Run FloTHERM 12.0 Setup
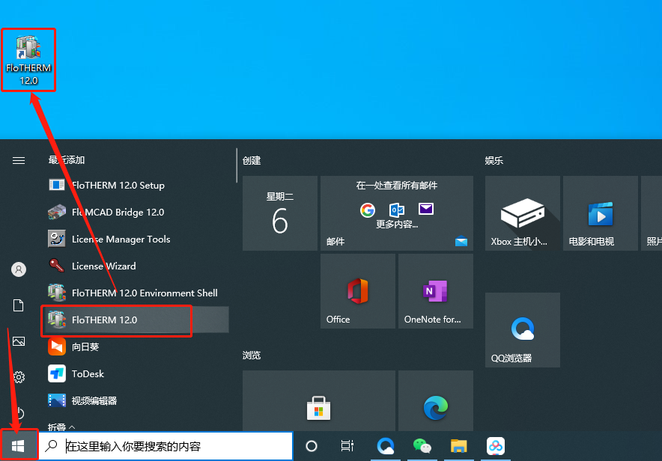Screen dimensions: 662x461 point(135,185)
